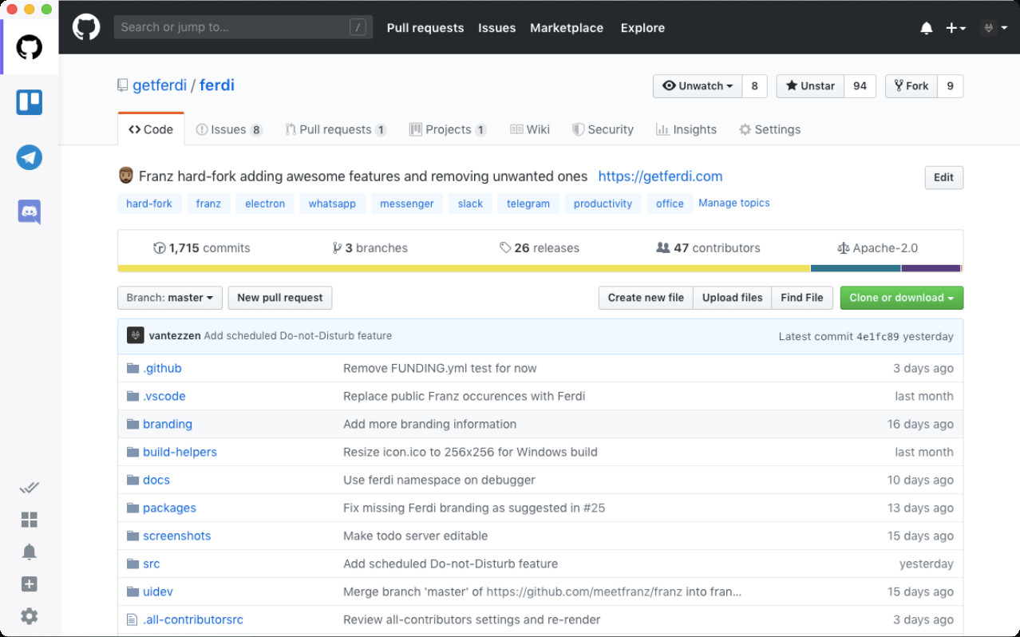
Task: Click Pull requests in top navigation
Action: point(425,28)
